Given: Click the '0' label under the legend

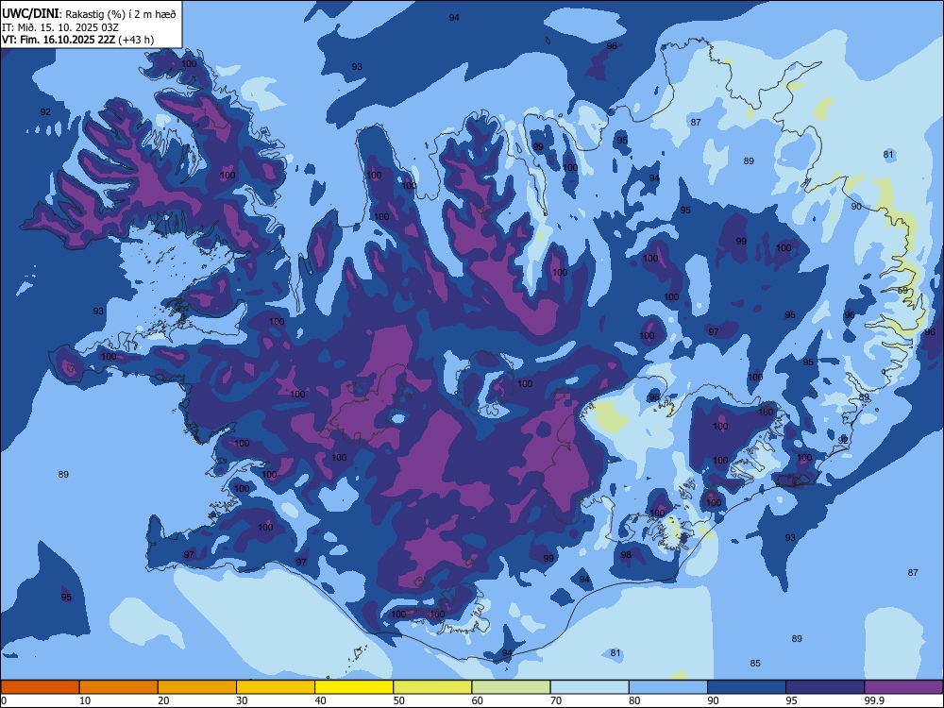Looking at the screenshot, I should coord(4,700).
